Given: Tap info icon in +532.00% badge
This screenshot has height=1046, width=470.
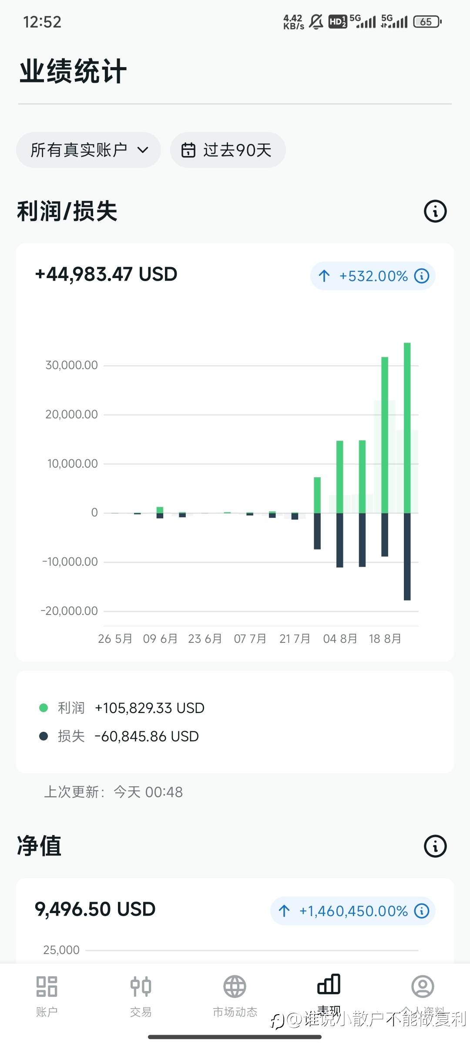Looking at the screenshot, I should pos(422,276).
